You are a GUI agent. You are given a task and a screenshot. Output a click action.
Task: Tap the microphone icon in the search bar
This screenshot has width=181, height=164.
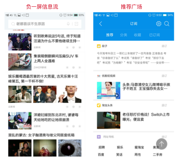(68, 24)
